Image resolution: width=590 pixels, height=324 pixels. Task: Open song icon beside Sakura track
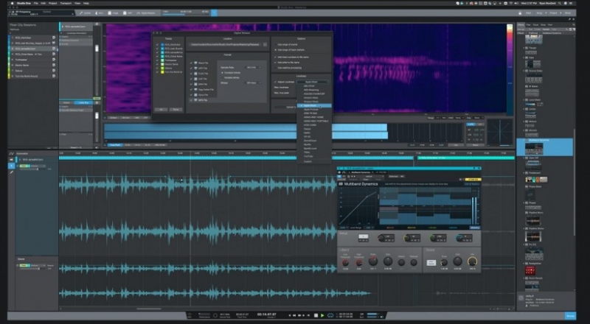tap(54, 70)
